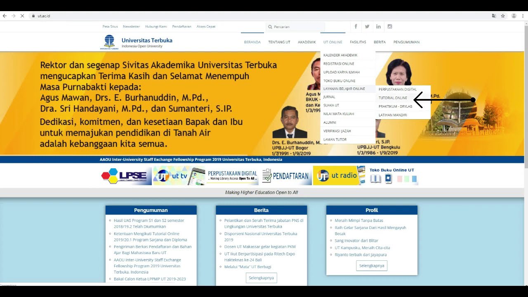
Task: Open the Perpustakaan Digital banner
Action: [x=233, y=176]
